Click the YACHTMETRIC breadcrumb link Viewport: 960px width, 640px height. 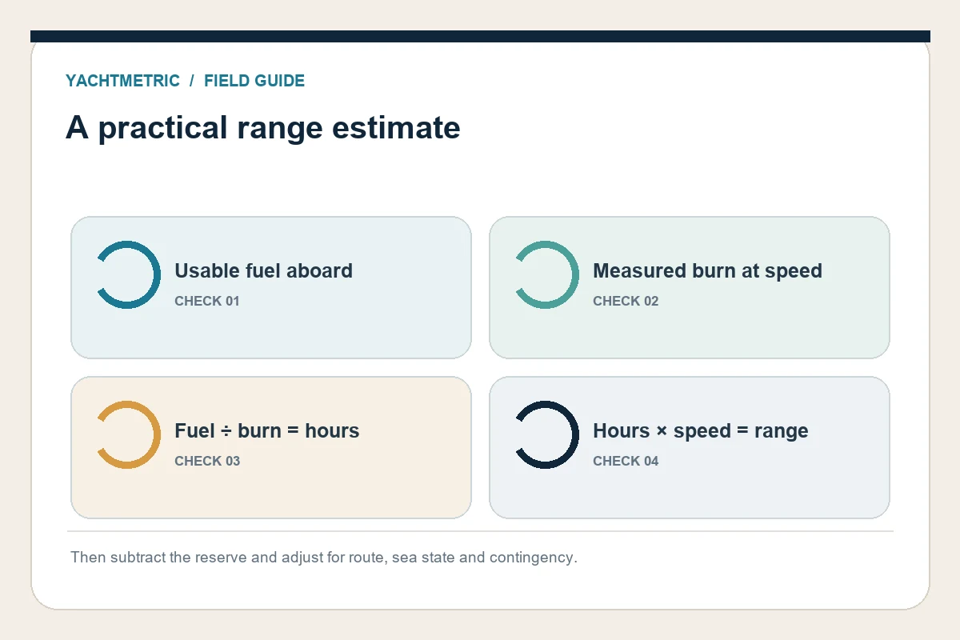122,81
